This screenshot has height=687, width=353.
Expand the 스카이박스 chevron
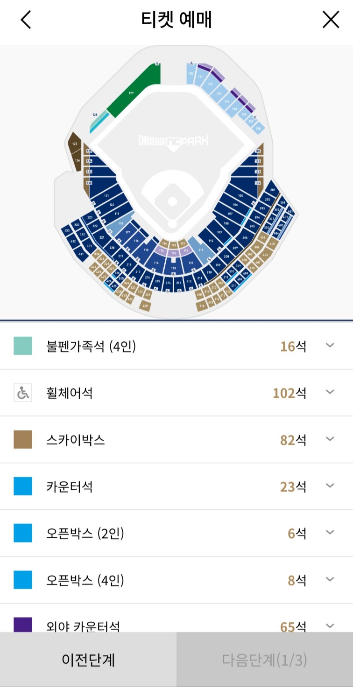330,439
